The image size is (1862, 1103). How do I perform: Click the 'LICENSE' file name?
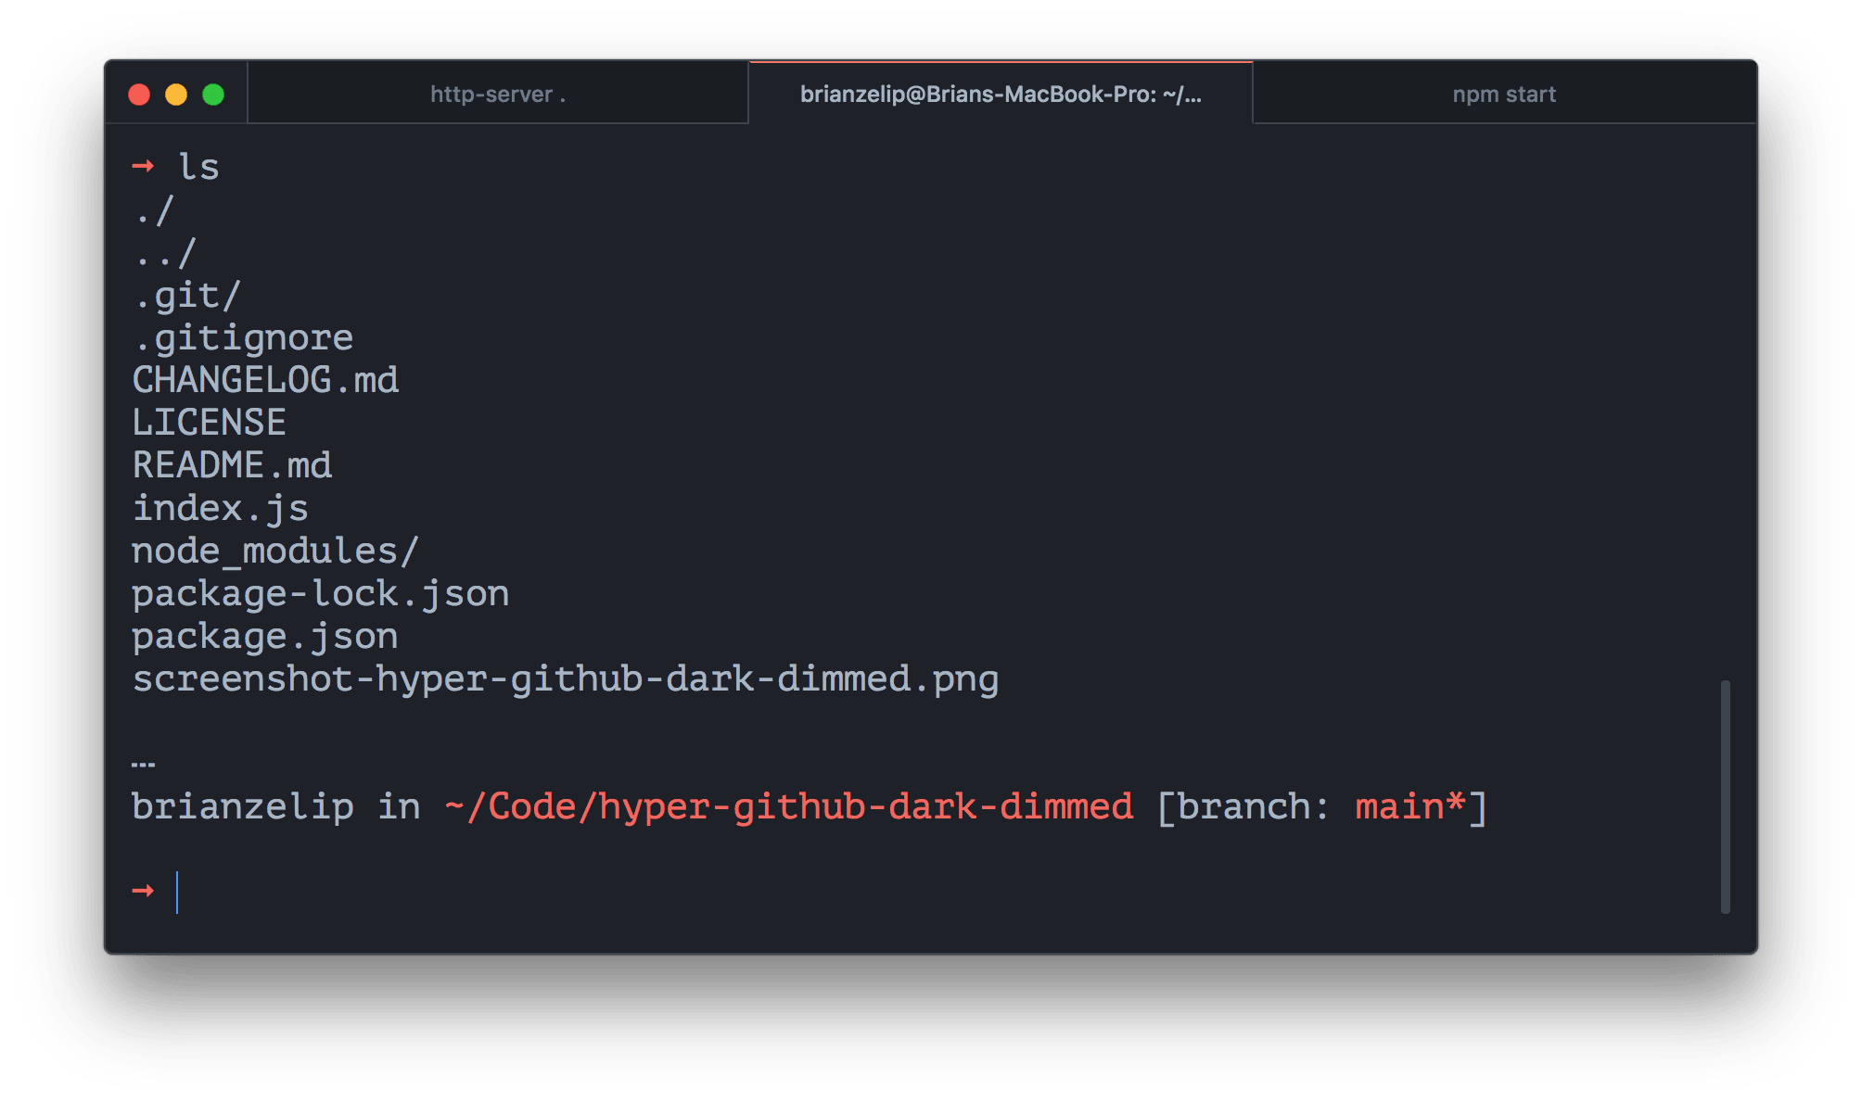coord(210,423)
